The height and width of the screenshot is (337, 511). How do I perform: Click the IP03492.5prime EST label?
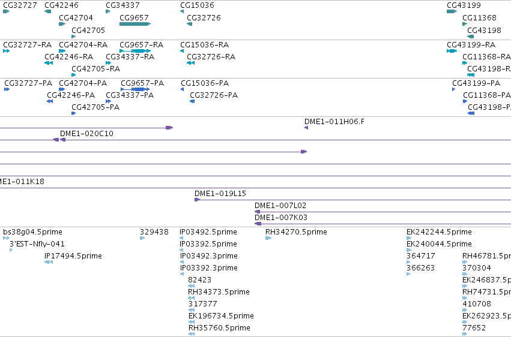[208, 232]
